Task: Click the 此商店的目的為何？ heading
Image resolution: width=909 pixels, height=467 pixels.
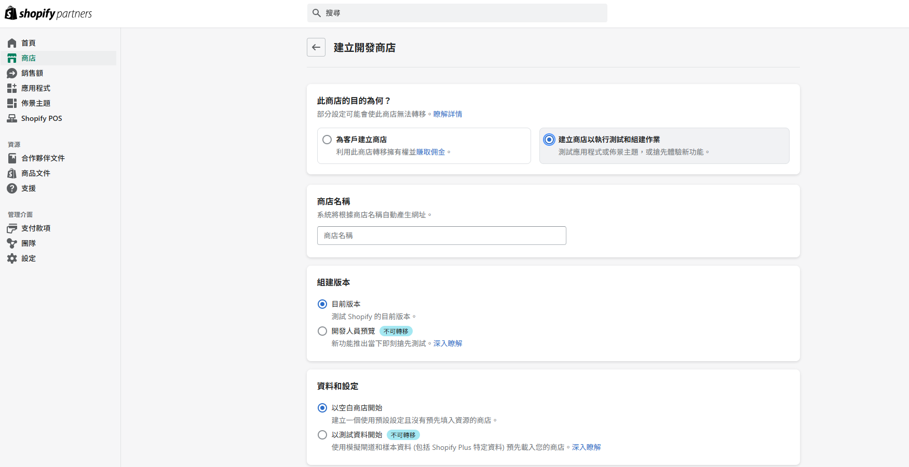Action: point(354,101)
